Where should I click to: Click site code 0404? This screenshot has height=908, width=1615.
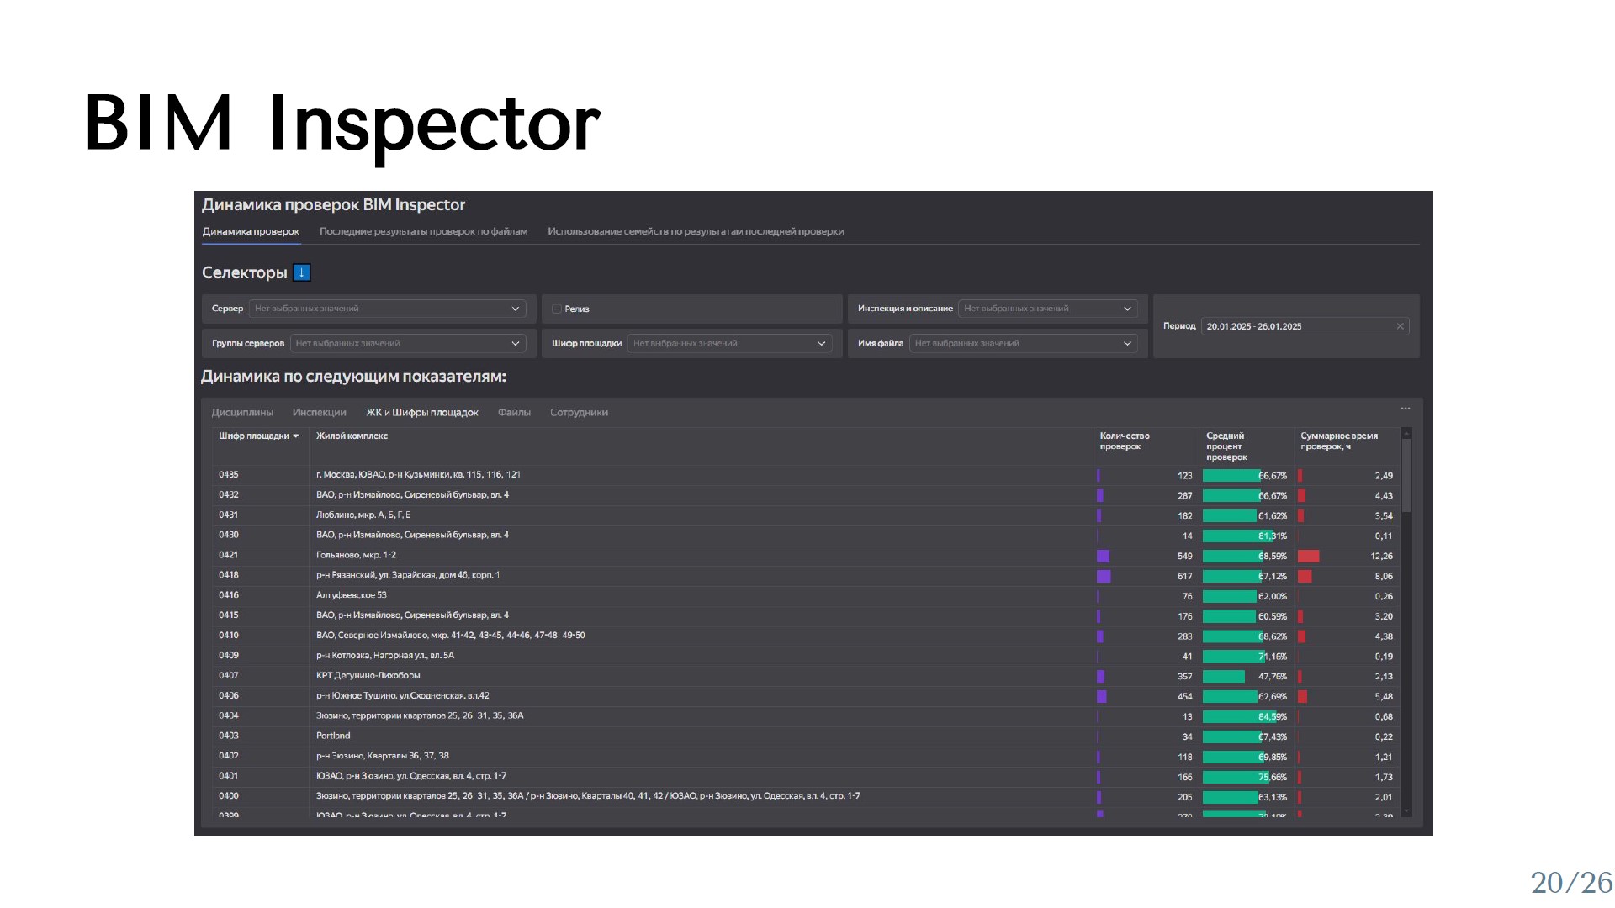tap(229, 716)
